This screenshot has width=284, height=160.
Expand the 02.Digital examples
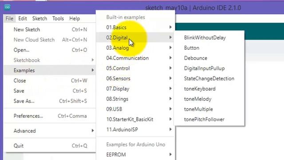[x=135, y=37]
